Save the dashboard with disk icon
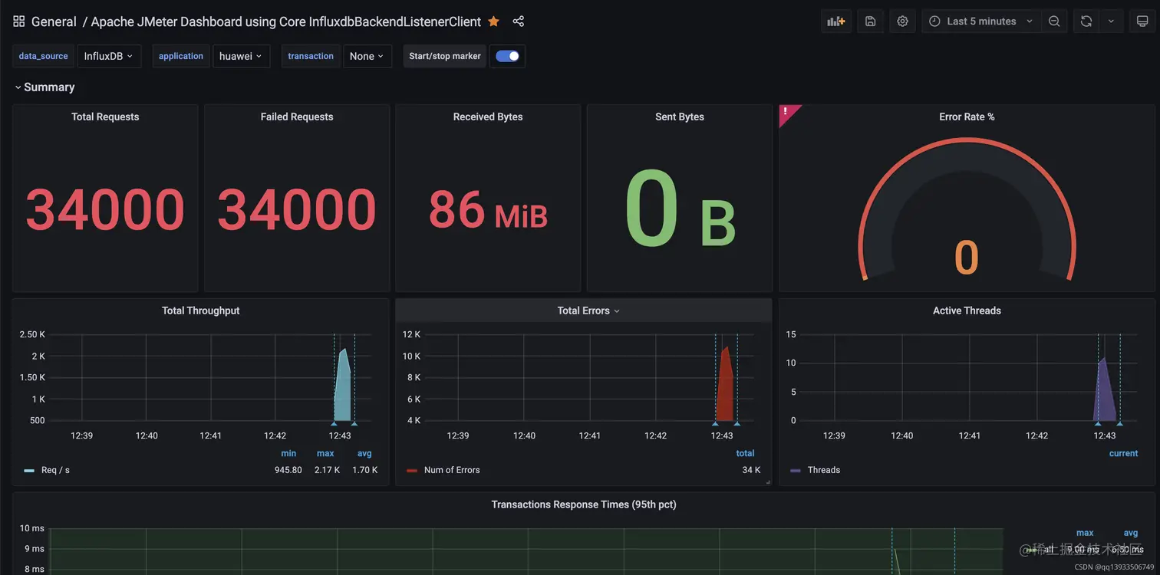Screen dimensions: 1160x575 [871, 21]
